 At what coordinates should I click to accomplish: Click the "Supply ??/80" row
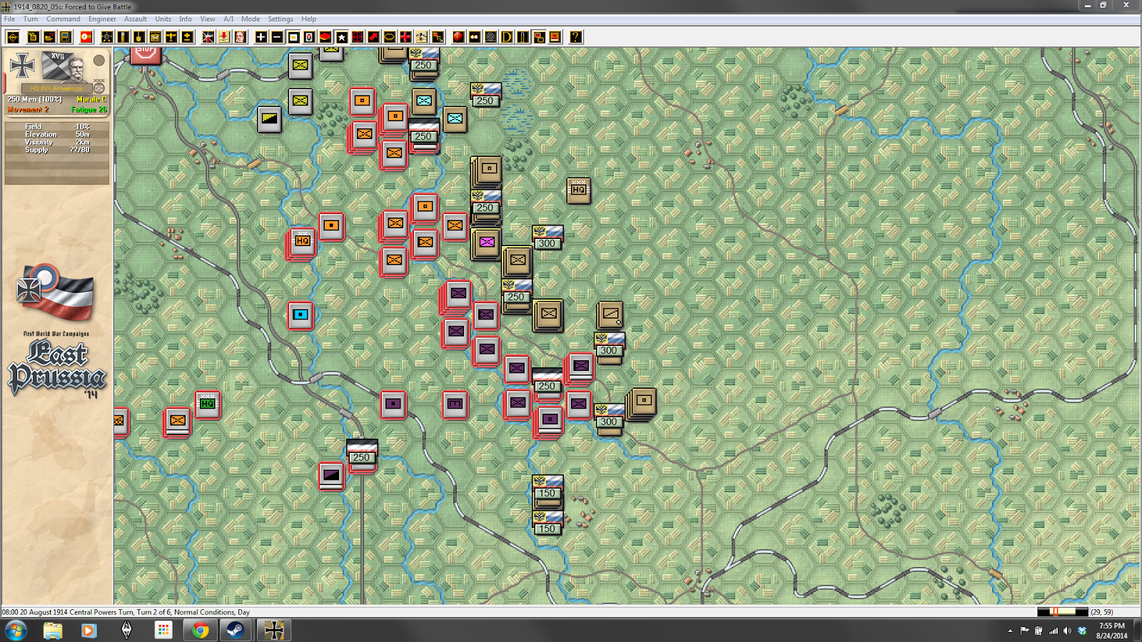[57, 150]
